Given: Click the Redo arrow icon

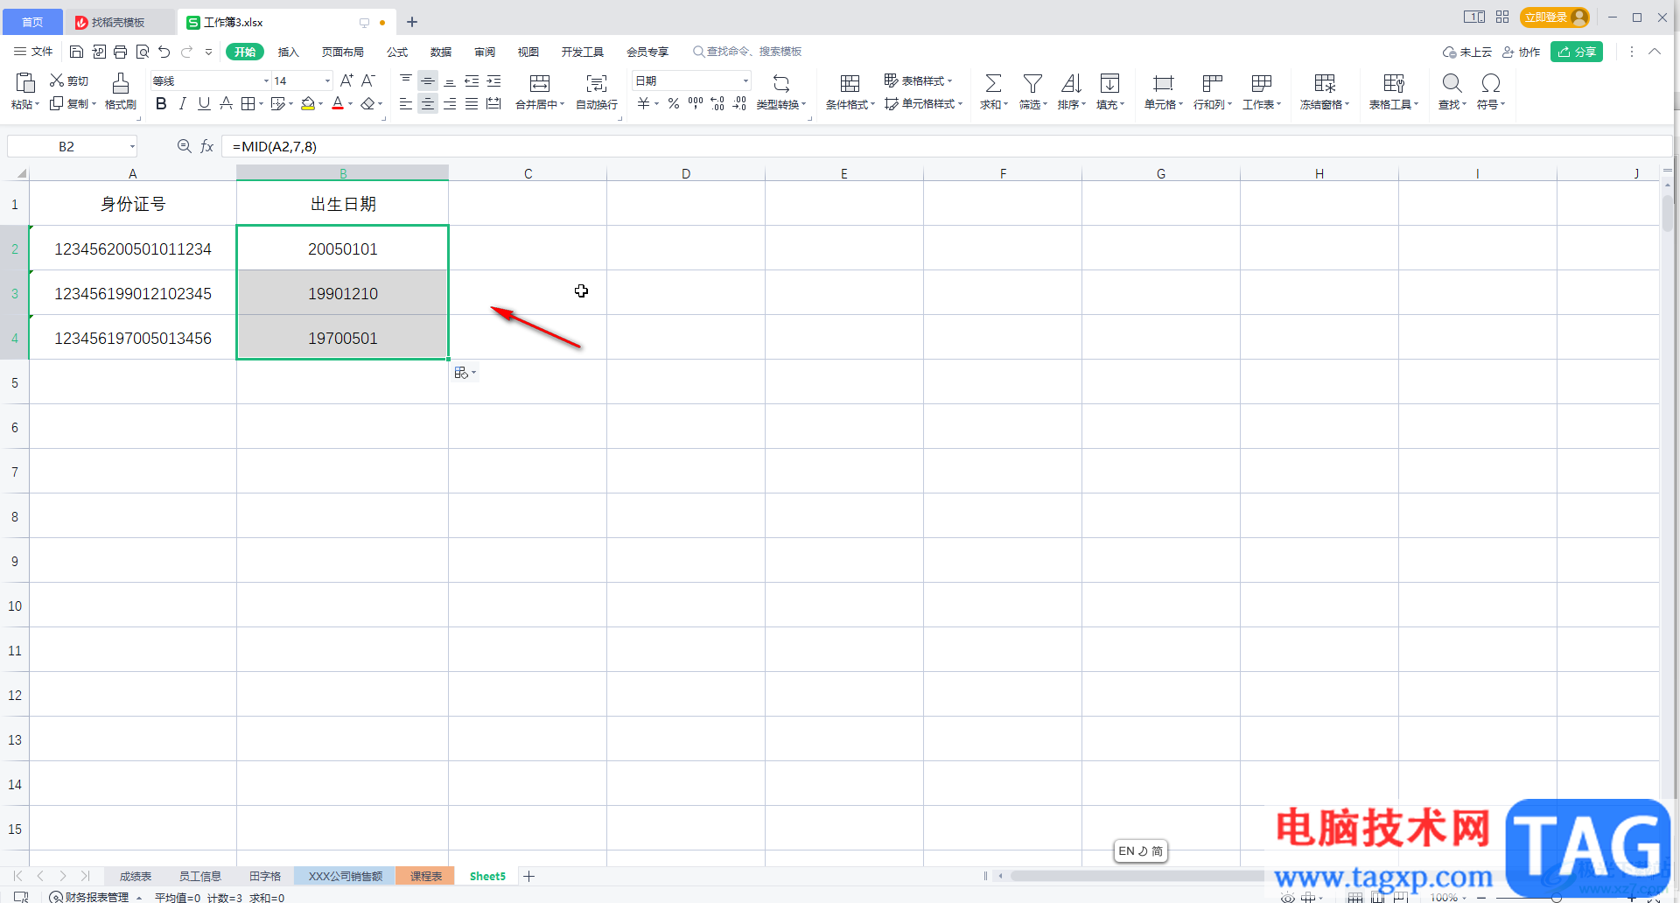Looking at the screenshot, I should [186, 52].
